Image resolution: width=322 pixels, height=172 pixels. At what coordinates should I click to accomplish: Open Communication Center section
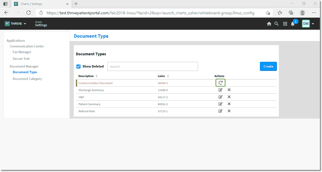click(27, 46)
